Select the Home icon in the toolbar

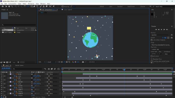[x=2, y=6]
